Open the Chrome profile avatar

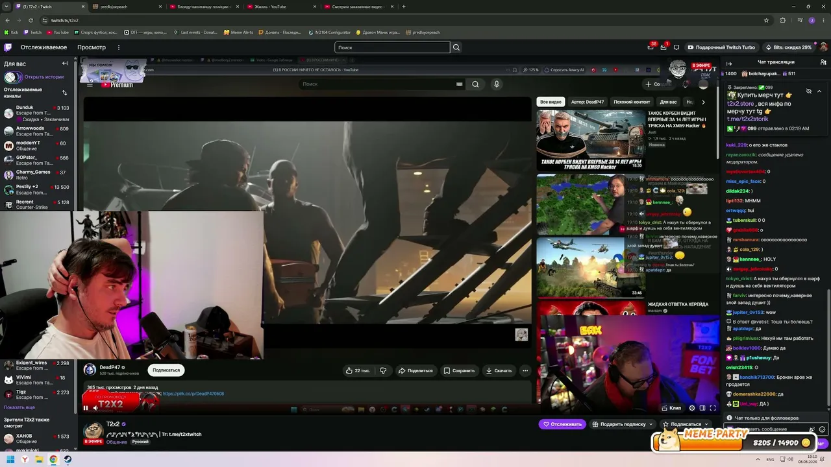tap(812, 20)
